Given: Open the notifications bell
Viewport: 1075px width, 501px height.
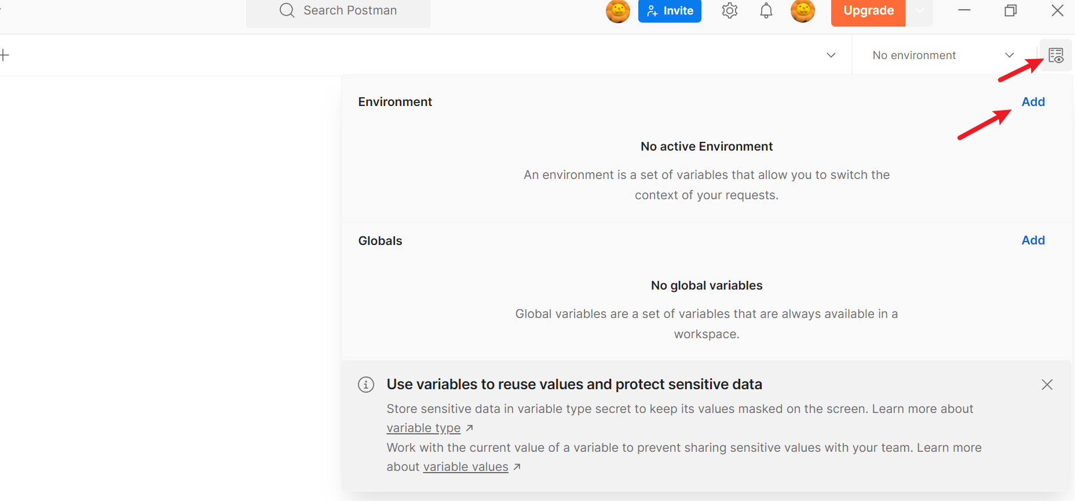Looking at the screenshot, I should tap(766, 11).
